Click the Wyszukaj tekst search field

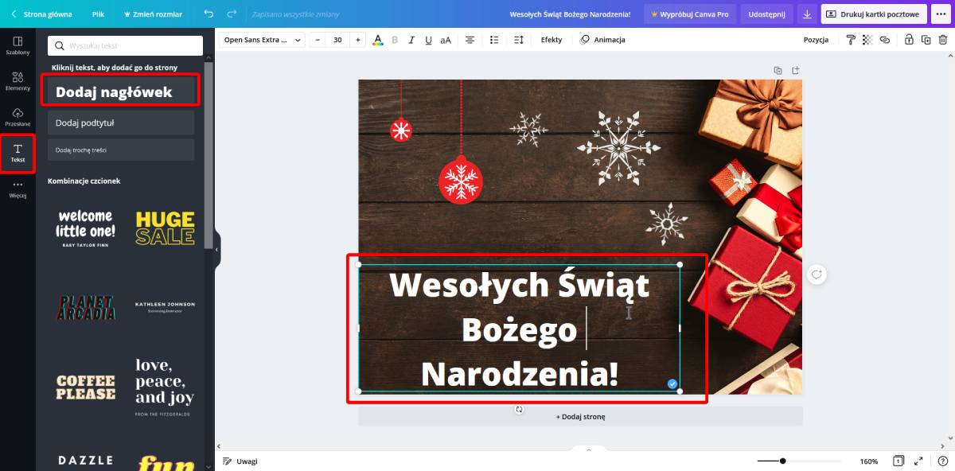(125, 46)
